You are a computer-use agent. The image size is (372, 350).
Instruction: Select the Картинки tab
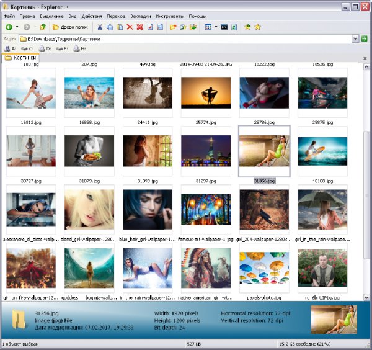pyautogui.click(x=21, y=58)
